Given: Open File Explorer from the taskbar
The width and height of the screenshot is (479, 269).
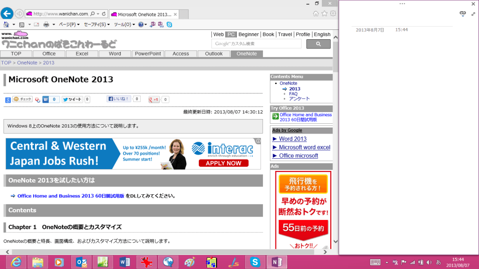Looking at the screenshot, I should point(37,262).
